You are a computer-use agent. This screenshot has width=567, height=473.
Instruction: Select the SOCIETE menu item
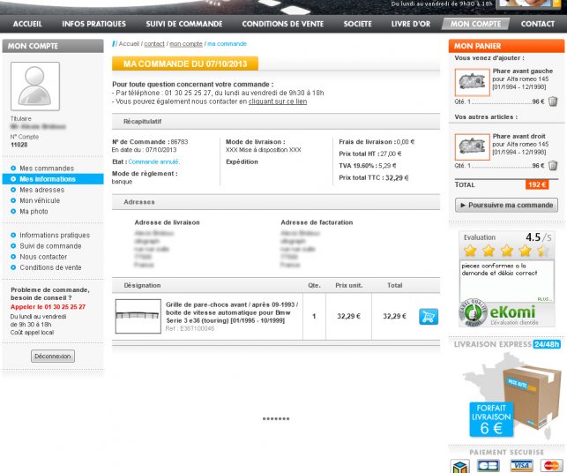pos(358,24)
